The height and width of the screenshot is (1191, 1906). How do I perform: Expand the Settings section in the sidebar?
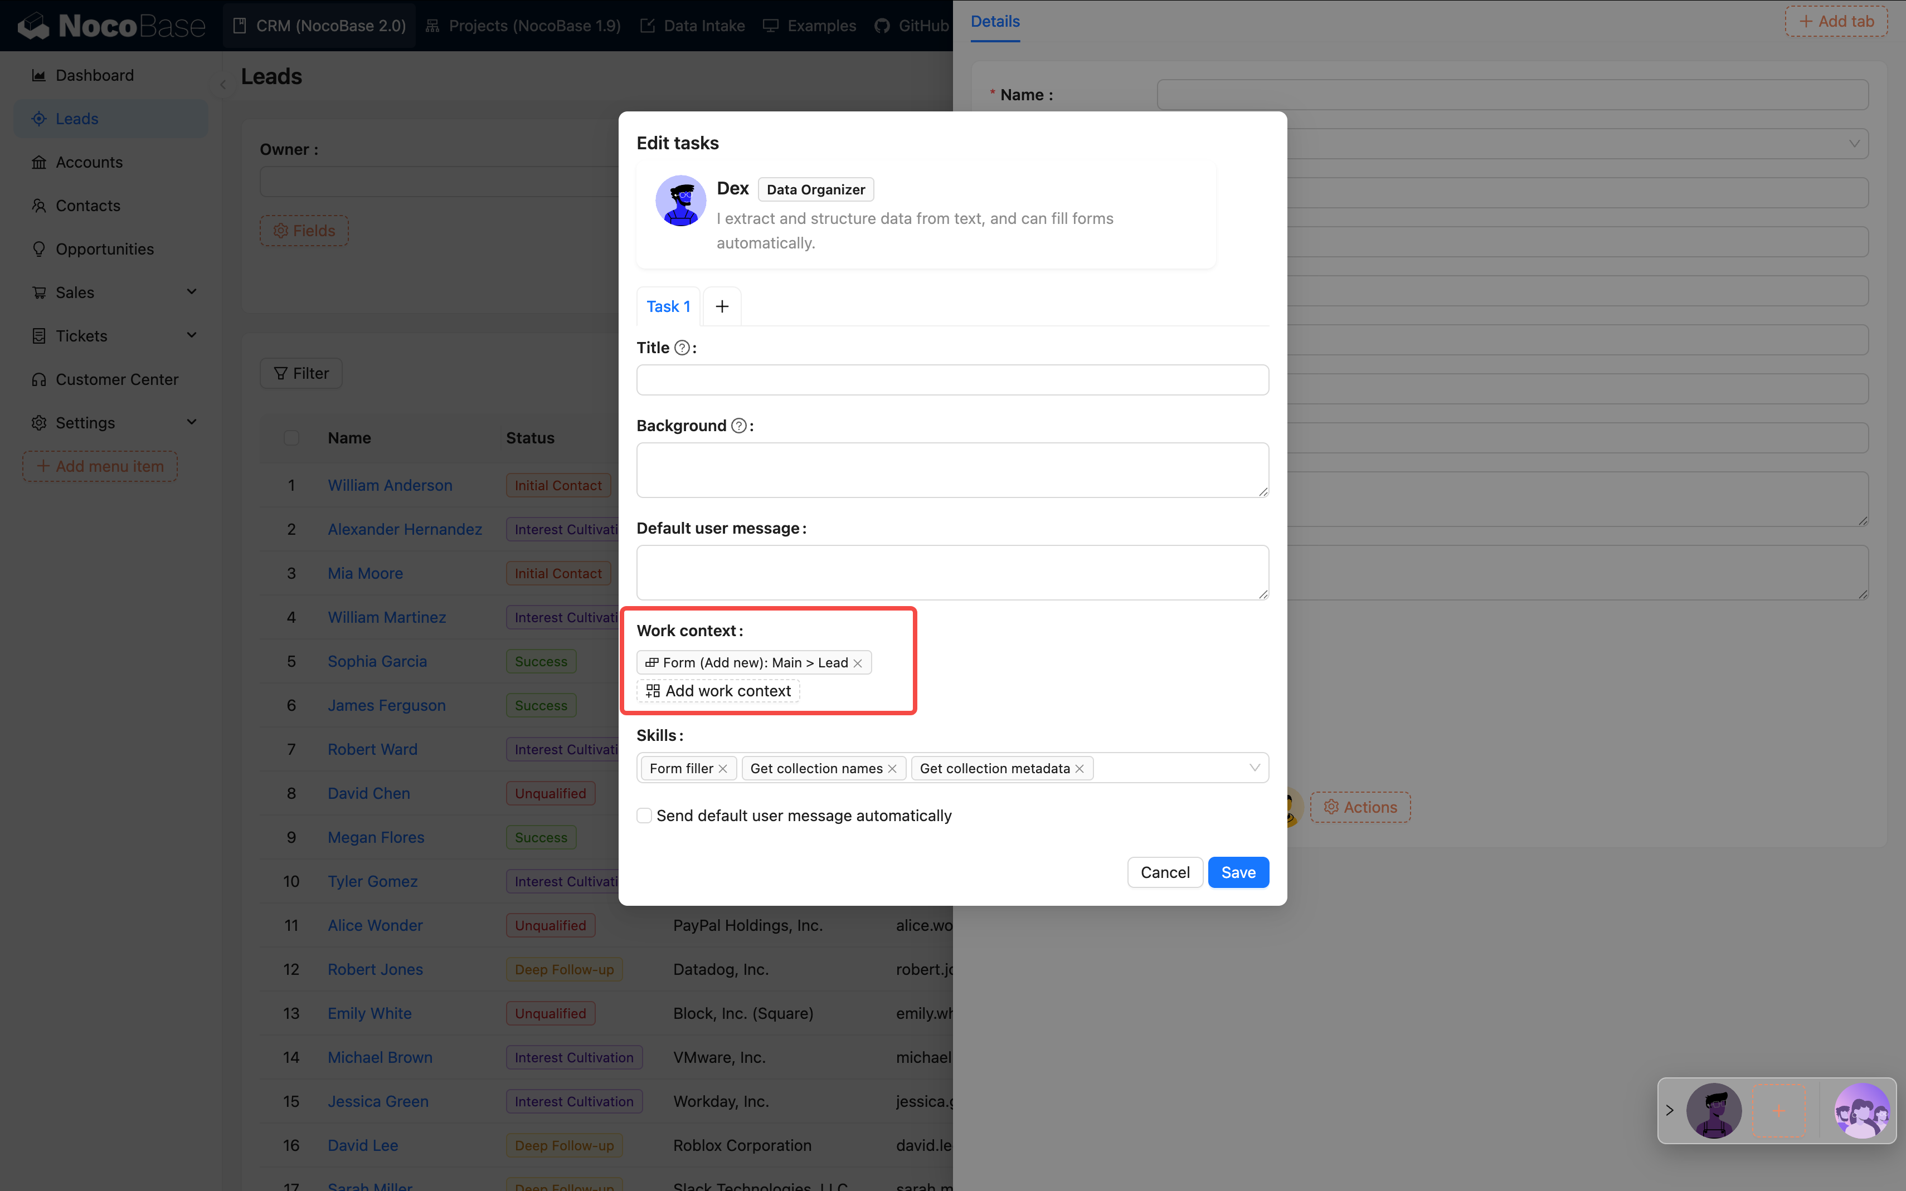click(x=192, y=422)
